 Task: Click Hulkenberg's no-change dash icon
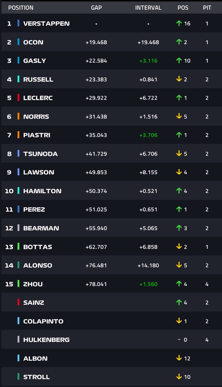click(179, 340)
